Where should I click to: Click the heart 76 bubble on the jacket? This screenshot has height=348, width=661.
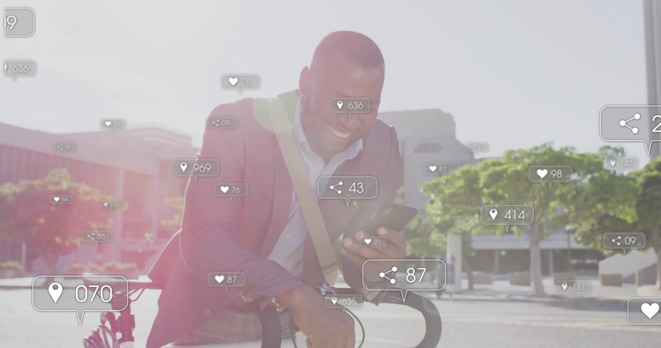(x=231, y=190)
